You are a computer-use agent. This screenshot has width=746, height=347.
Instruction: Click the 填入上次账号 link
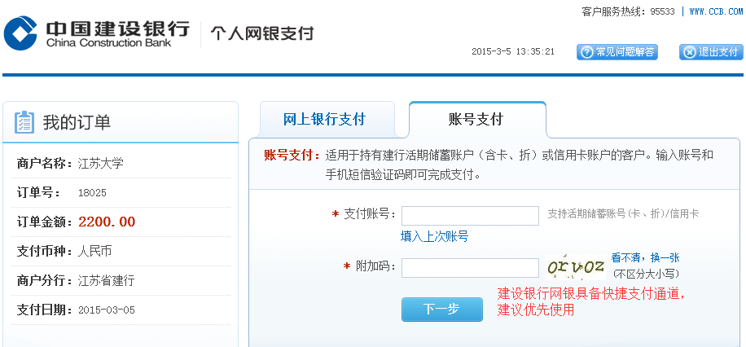click(x=434, y=236)
